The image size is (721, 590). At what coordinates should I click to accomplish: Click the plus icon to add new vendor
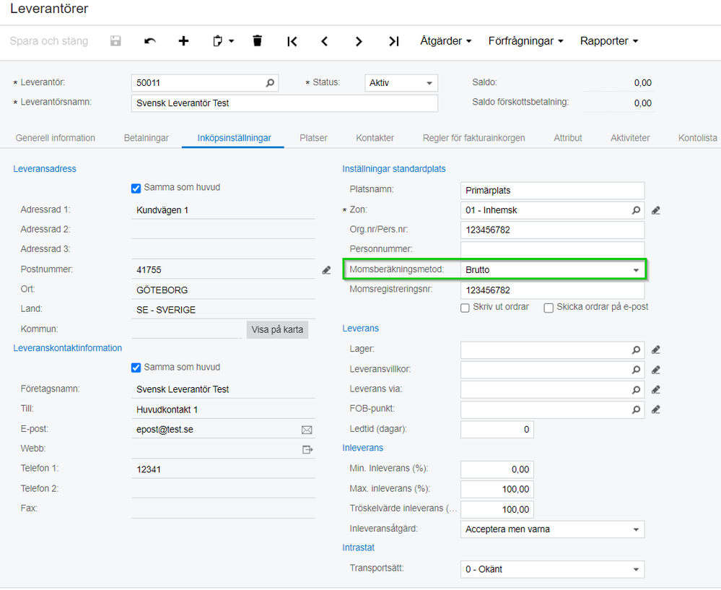(184, 41)
